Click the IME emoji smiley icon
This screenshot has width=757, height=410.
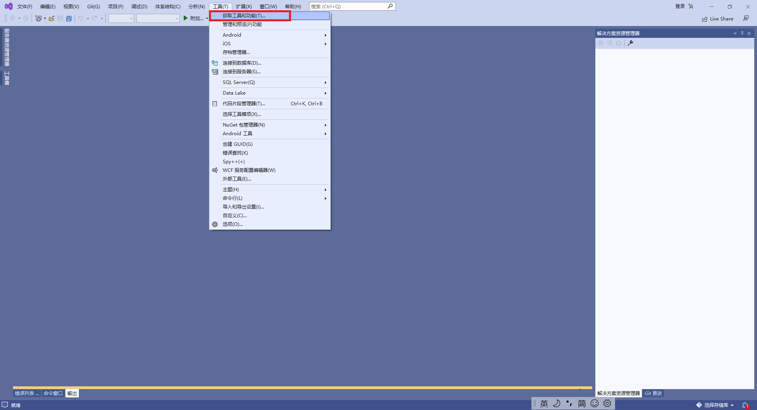coord(595,403)
